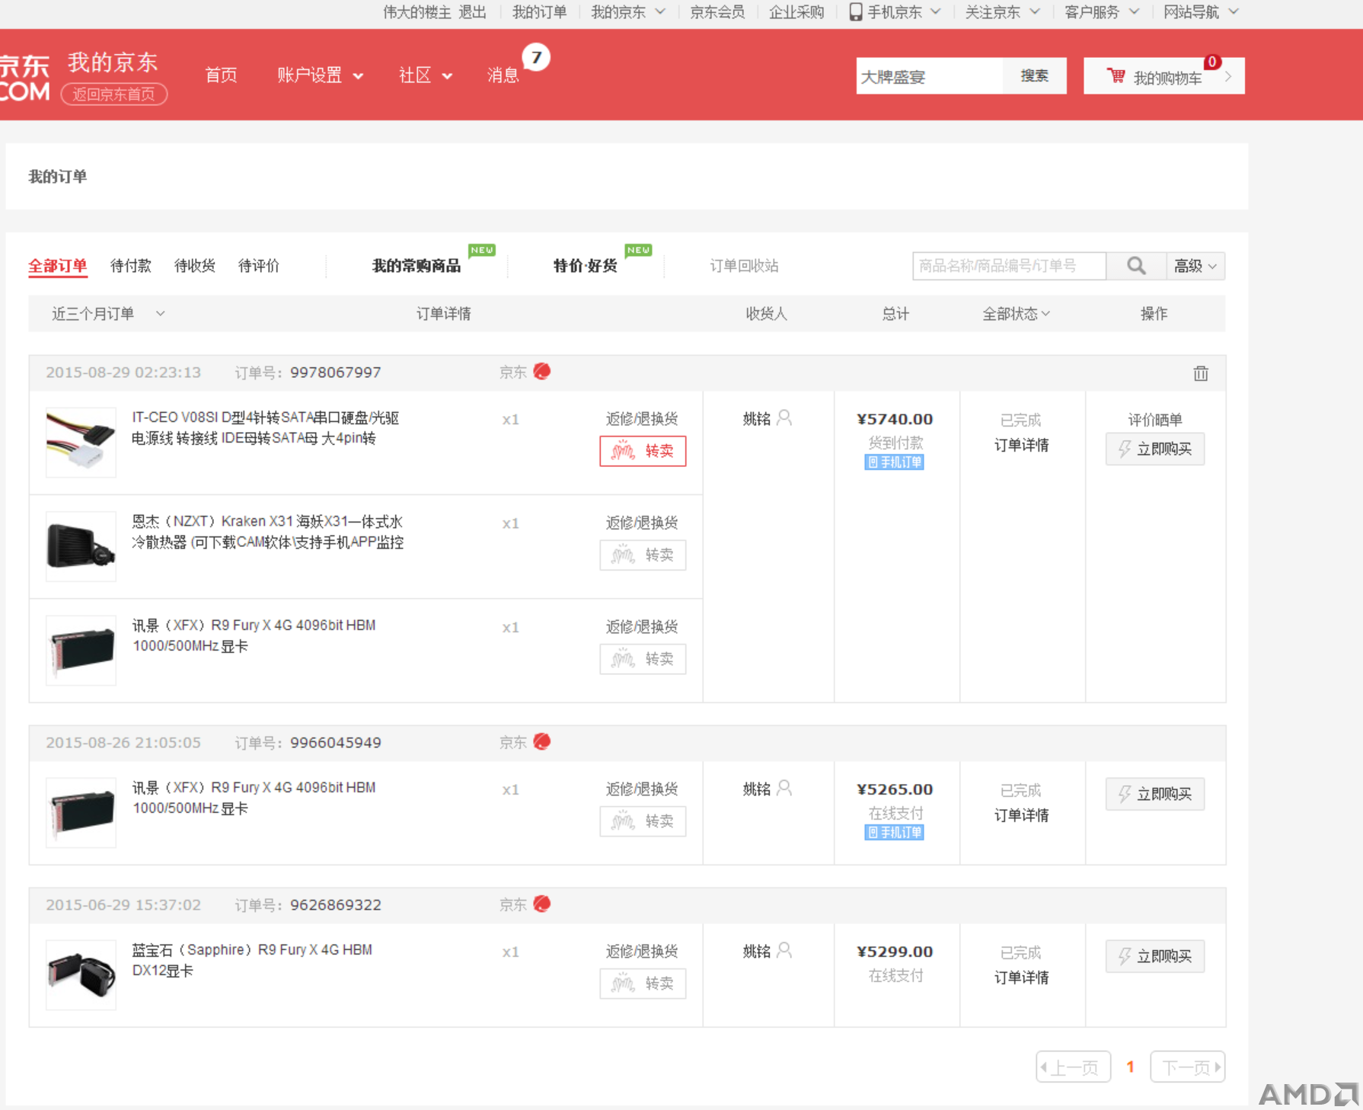
Task: Open the 特价·好货 tab
Action: click(585, 266)
